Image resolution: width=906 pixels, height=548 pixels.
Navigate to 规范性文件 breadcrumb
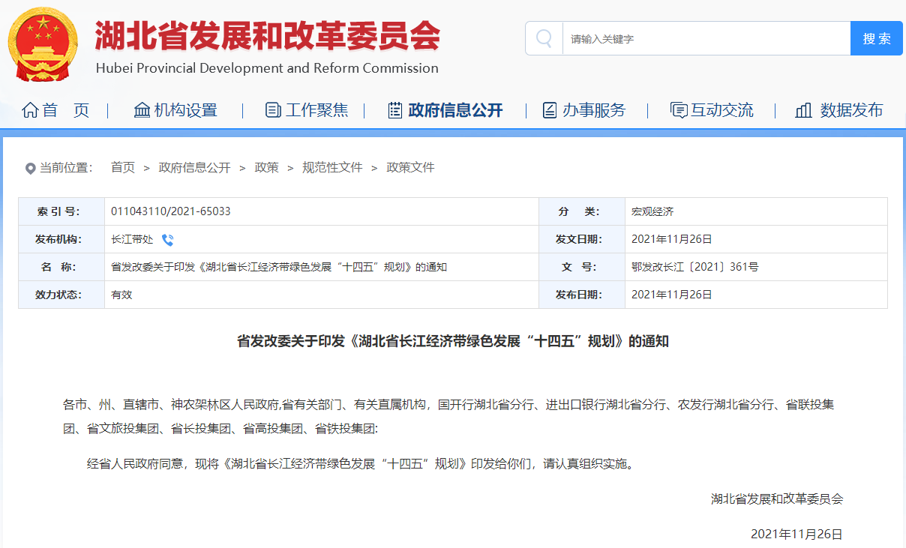click(332, 168)
